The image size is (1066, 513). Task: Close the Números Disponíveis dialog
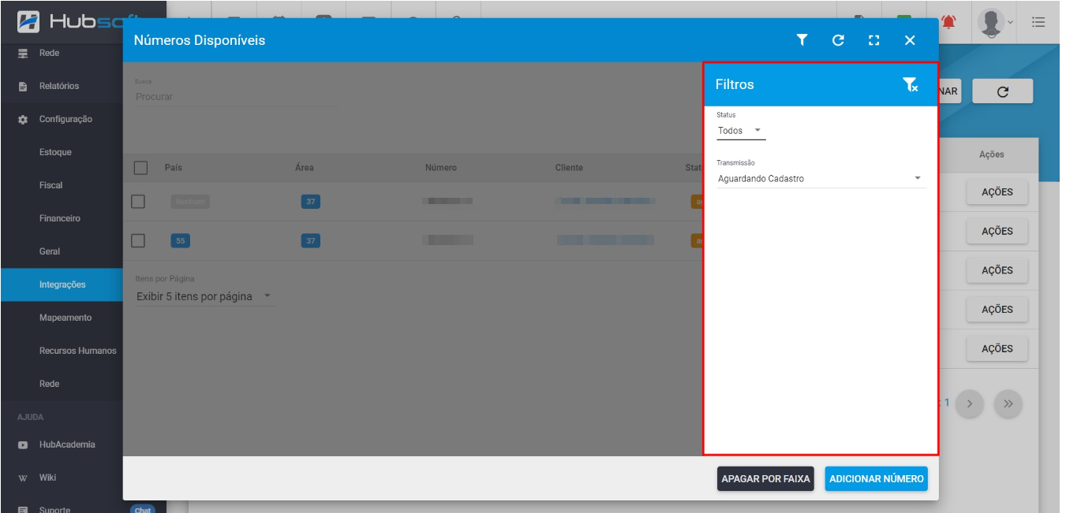910,40
